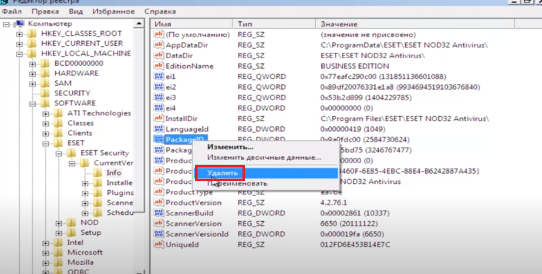Expand the HARDWARE node
This screenshot has width=542, height=274.
point(32,74)
